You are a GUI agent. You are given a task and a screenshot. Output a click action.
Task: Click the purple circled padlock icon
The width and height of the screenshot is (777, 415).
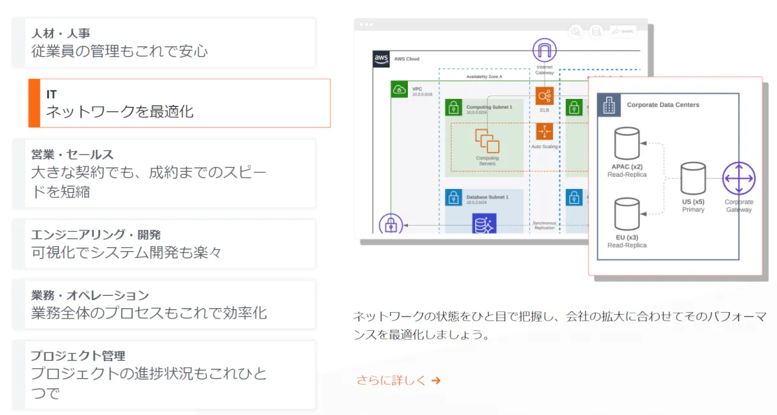point(391,223)
